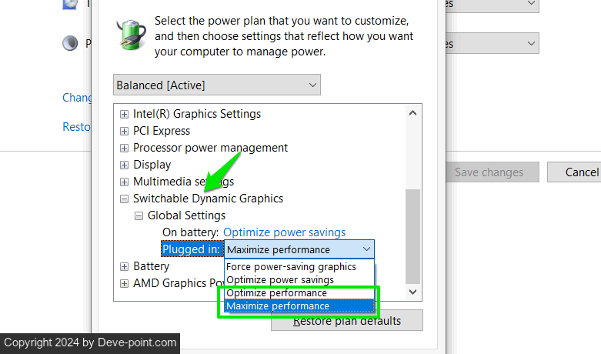Screen dimensions: 601x354
Task: Click the Restore plan defaults button
Action: [347, 321]
